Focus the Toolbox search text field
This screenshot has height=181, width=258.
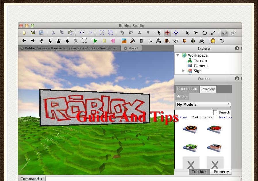click(x=194, y=113)
